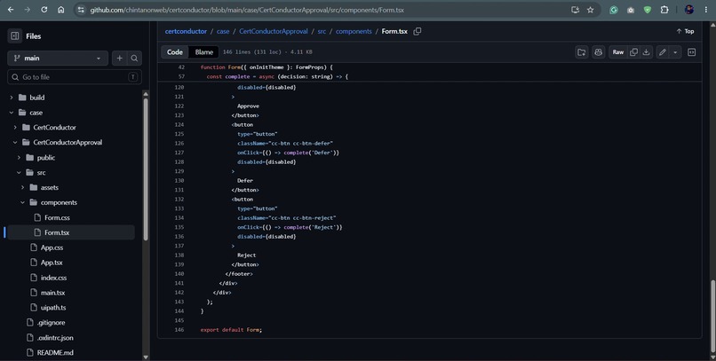Jump to Top of file

pos(685,31)
